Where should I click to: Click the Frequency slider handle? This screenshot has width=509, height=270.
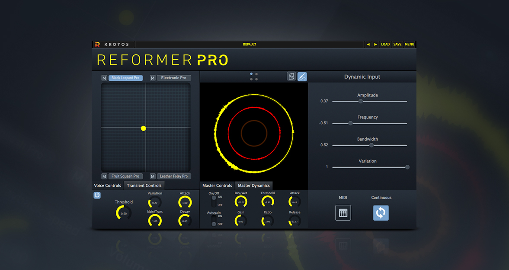coord(350,123)
